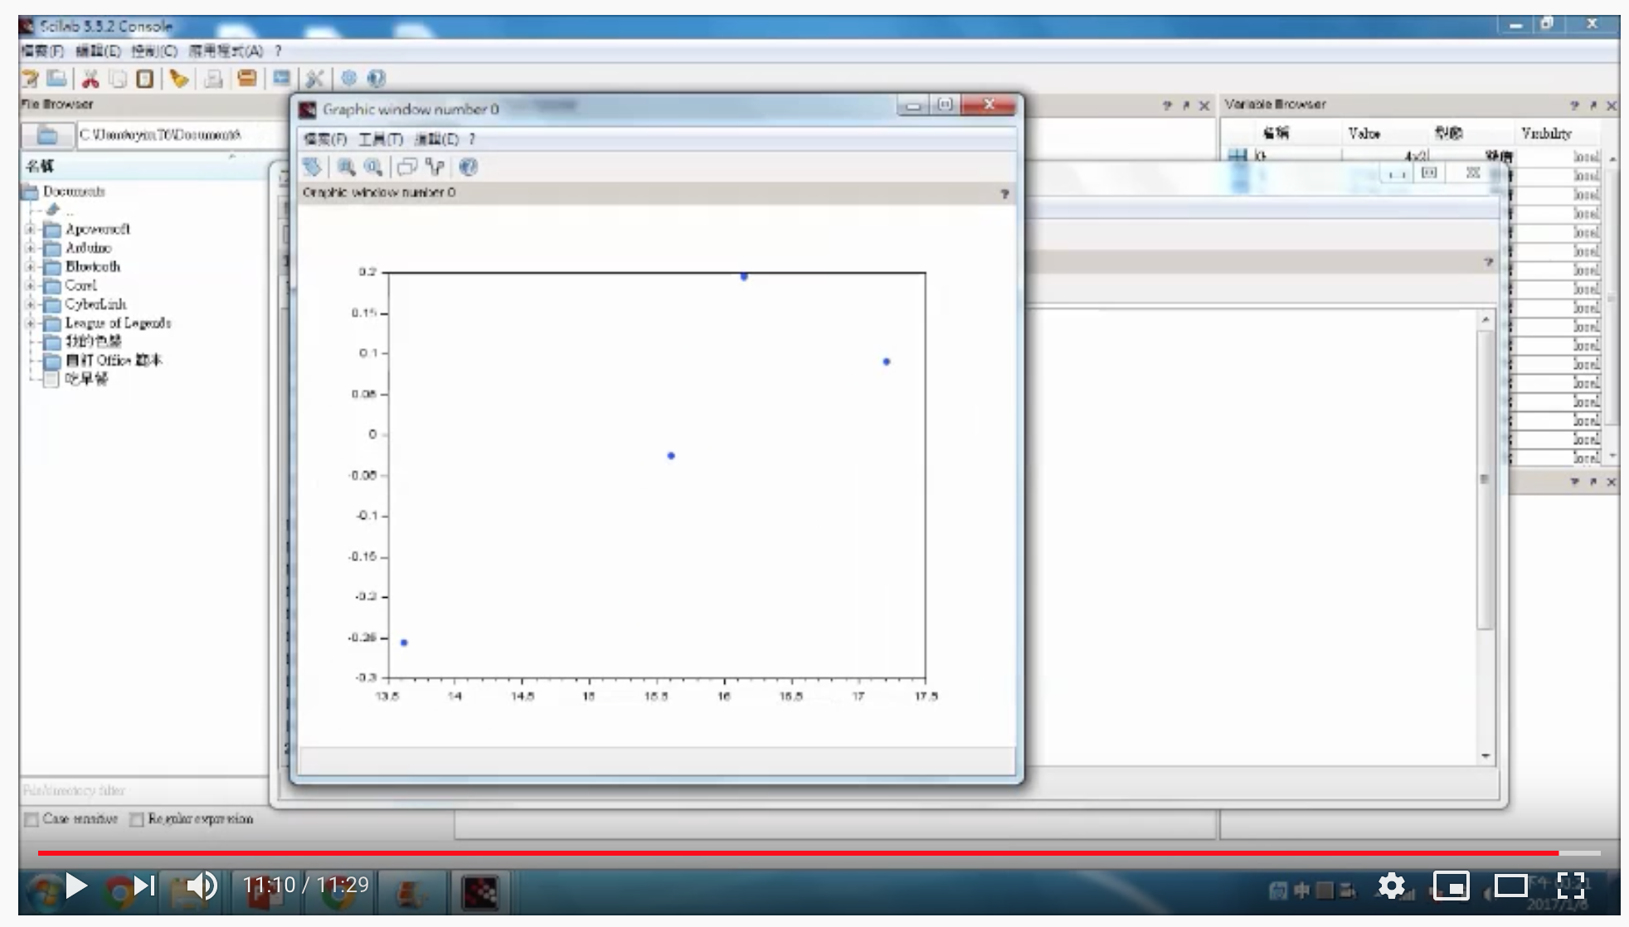
Task: Select the zoom area magnifier tool
Action: click(346, 167)
